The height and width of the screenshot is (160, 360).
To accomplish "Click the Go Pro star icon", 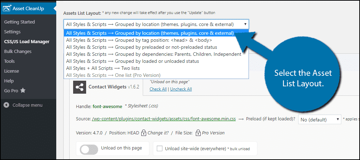I will [x=23, y=91].
